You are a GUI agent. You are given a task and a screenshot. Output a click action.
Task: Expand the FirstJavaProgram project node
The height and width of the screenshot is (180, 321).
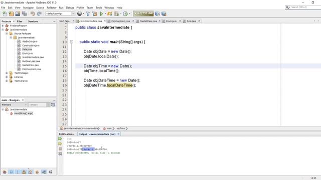3,25
